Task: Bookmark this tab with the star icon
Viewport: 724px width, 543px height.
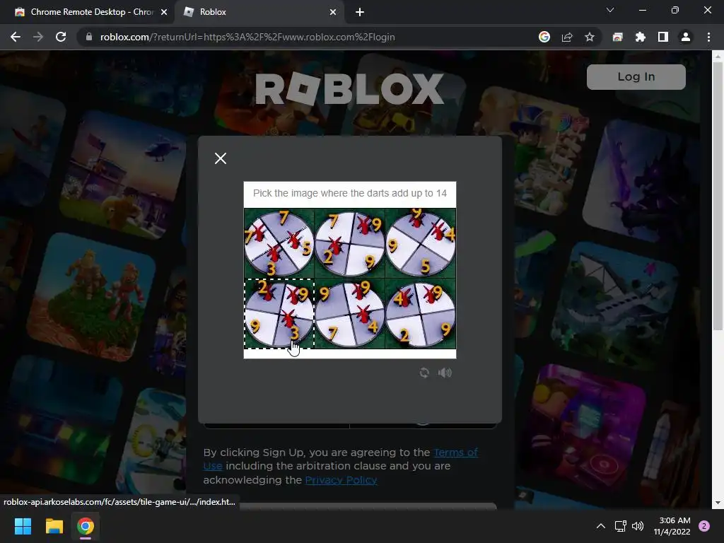Action: tap(590, 37)
